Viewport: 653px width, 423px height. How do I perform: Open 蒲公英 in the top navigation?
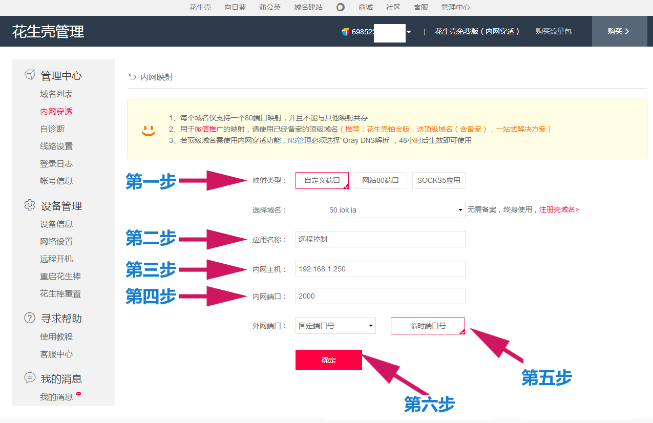[270, 7]
